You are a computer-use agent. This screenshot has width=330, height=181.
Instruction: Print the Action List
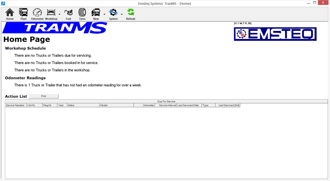tap(44, 96)
